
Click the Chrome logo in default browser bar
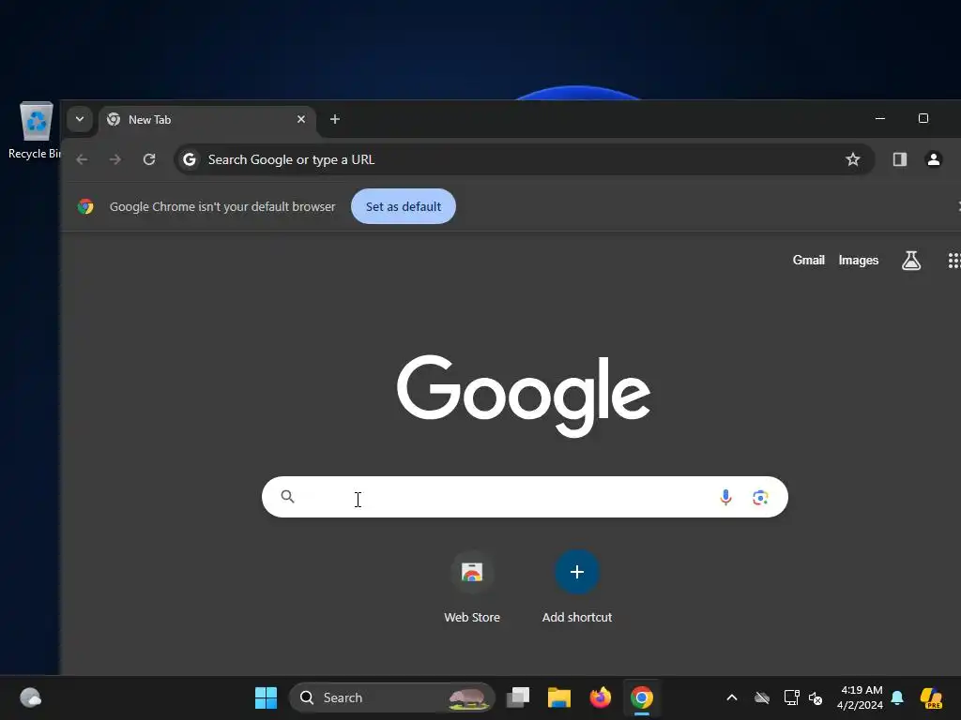coord(85,206)
